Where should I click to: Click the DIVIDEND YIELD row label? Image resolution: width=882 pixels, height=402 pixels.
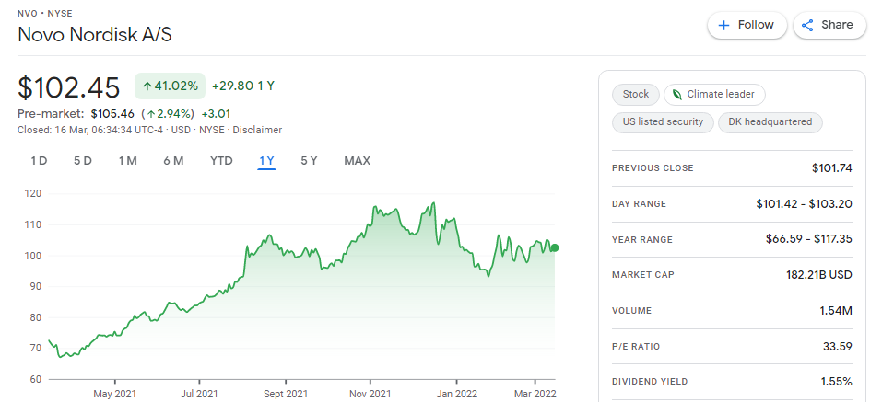tap(650, 382)
